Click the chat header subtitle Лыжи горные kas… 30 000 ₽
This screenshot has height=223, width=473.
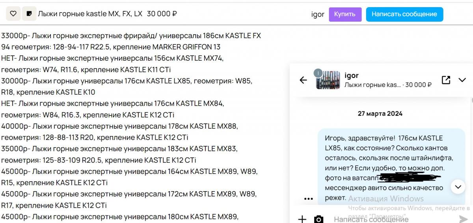point(388,85)
